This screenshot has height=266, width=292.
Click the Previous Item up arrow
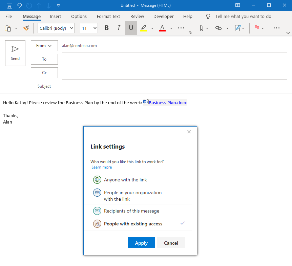pos(39,5)
